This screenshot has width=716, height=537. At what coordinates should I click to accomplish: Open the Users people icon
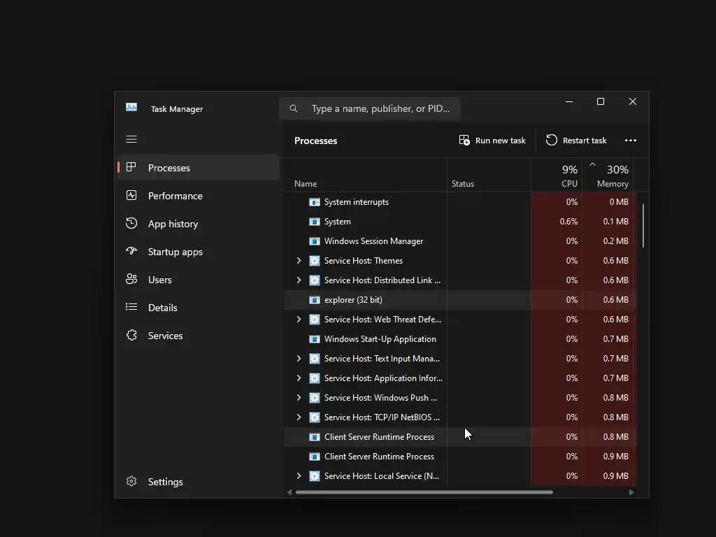pos(131,279)
